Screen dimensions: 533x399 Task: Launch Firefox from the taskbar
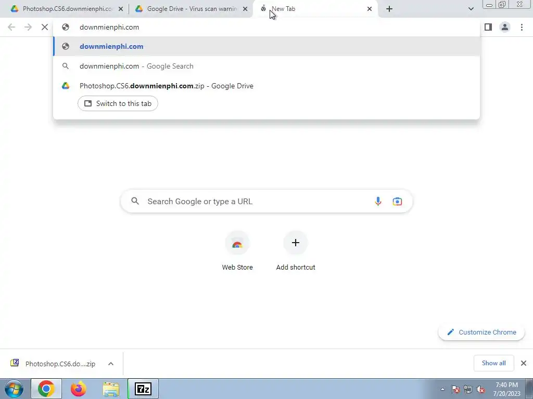click(x=78, y=389)
